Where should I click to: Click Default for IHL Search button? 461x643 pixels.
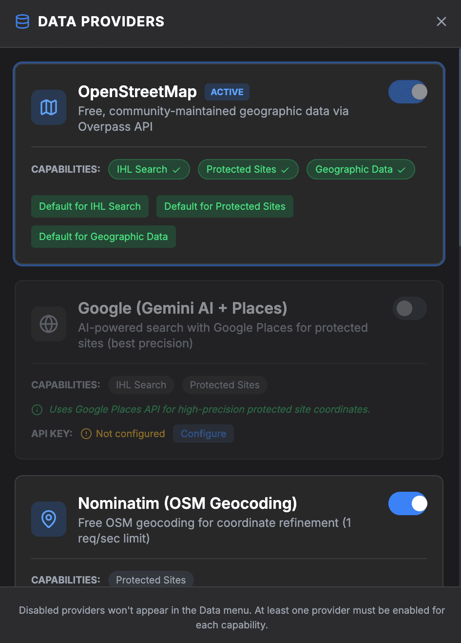click(x=90, y=206)
